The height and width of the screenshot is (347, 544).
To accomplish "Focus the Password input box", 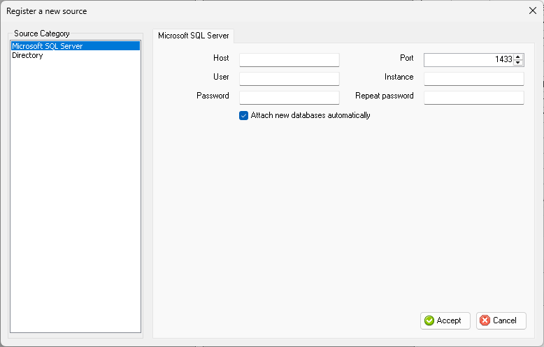I will tap(289, 98).
